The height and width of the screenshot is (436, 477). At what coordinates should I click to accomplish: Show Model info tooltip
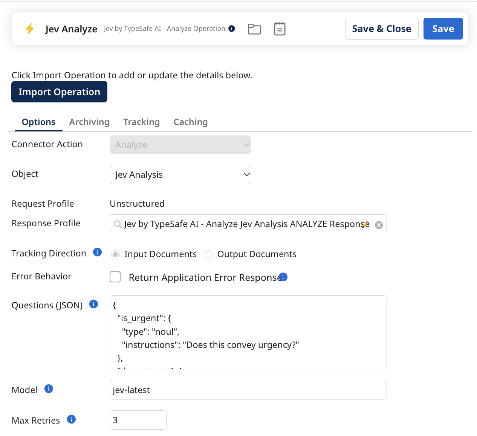(49, 389)
